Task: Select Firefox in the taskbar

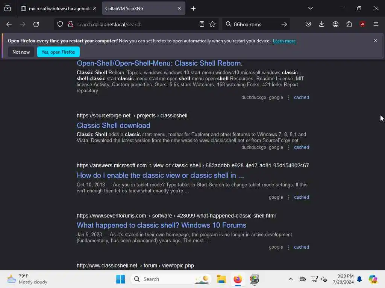Action: [x=238, y=279]
